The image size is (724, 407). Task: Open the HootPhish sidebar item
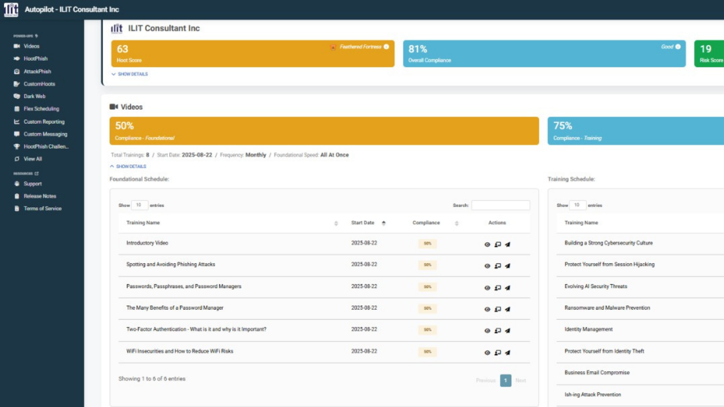tap(35, 58)
